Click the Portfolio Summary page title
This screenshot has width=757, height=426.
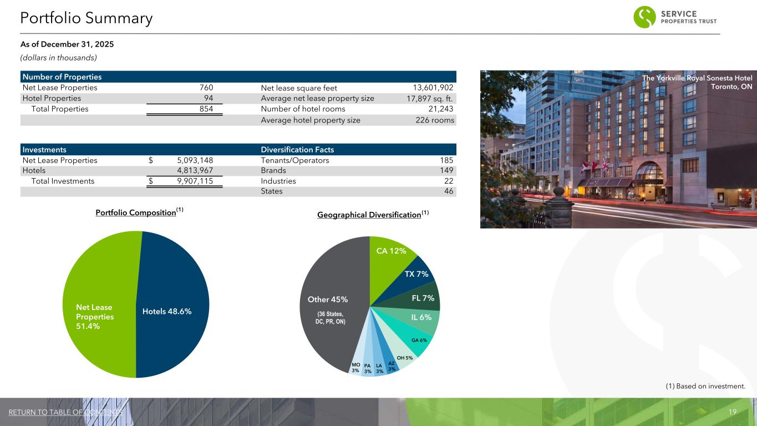(x=86, y=18)
